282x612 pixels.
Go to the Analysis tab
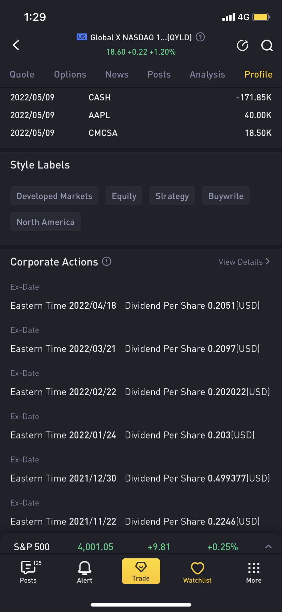coord(207,74)
